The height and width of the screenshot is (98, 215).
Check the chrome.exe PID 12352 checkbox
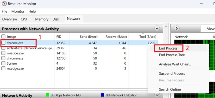click(x=3, y=43)
